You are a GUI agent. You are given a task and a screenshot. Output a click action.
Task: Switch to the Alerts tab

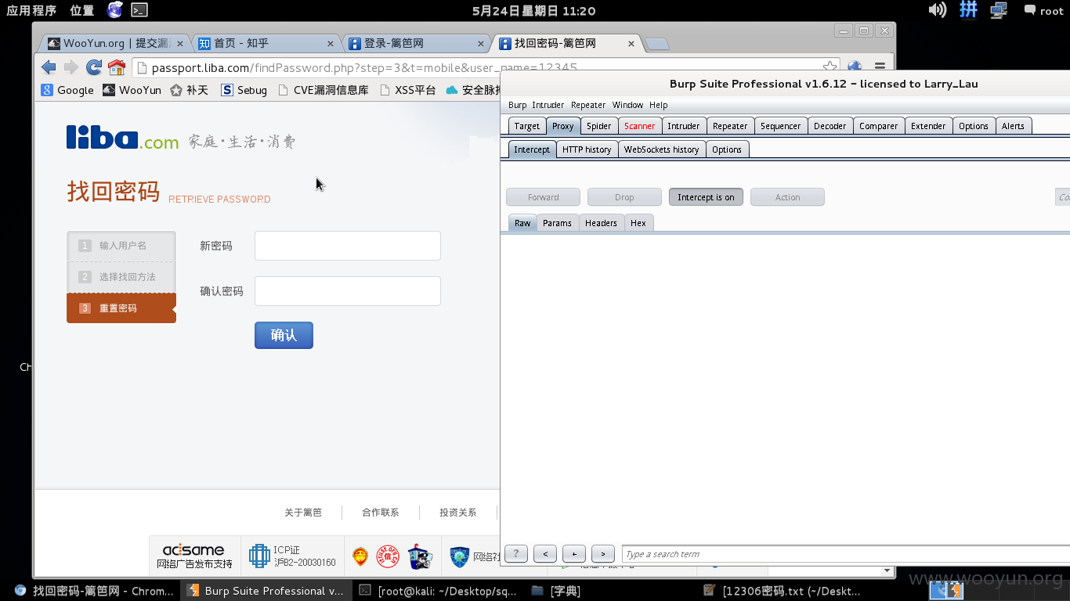(x=1013, y=126)
